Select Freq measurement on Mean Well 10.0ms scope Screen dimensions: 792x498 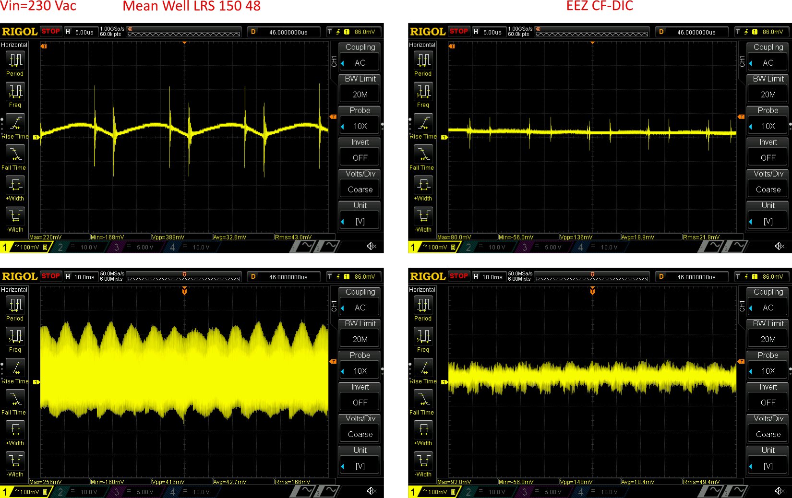(15, 336)
